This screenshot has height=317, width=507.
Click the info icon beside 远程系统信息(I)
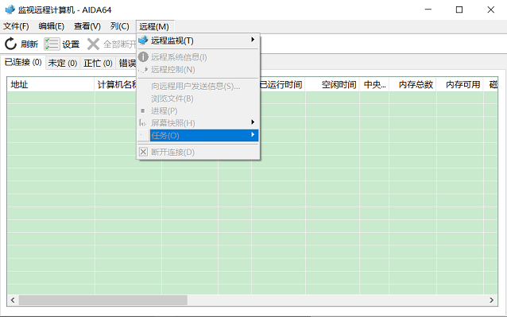tap(143, 57)
